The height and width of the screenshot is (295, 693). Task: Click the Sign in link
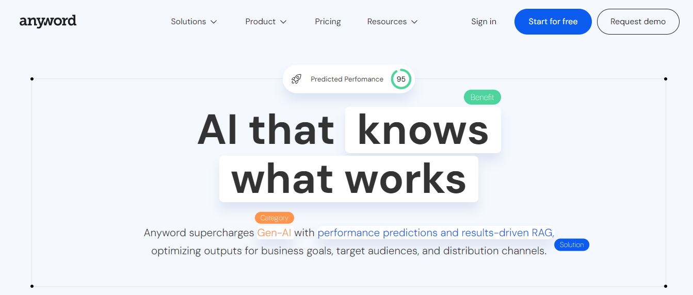(484, 22)
